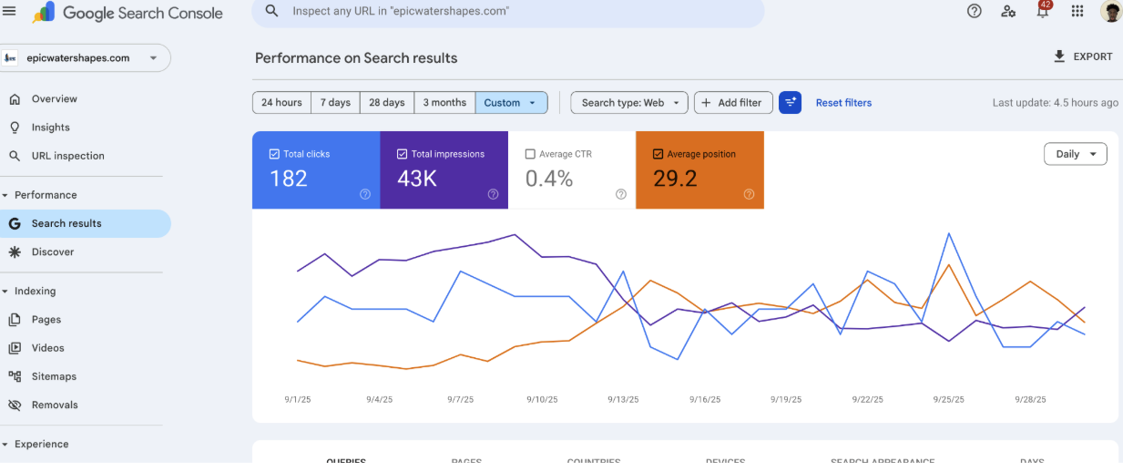Viewport: 1133px width, 472px height.
Task: Open the Search type: Web dropdown
Action: (x=629, y=103)
